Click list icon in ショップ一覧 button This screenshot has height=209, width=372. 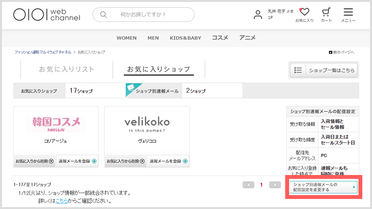click(x=298, y=70)
